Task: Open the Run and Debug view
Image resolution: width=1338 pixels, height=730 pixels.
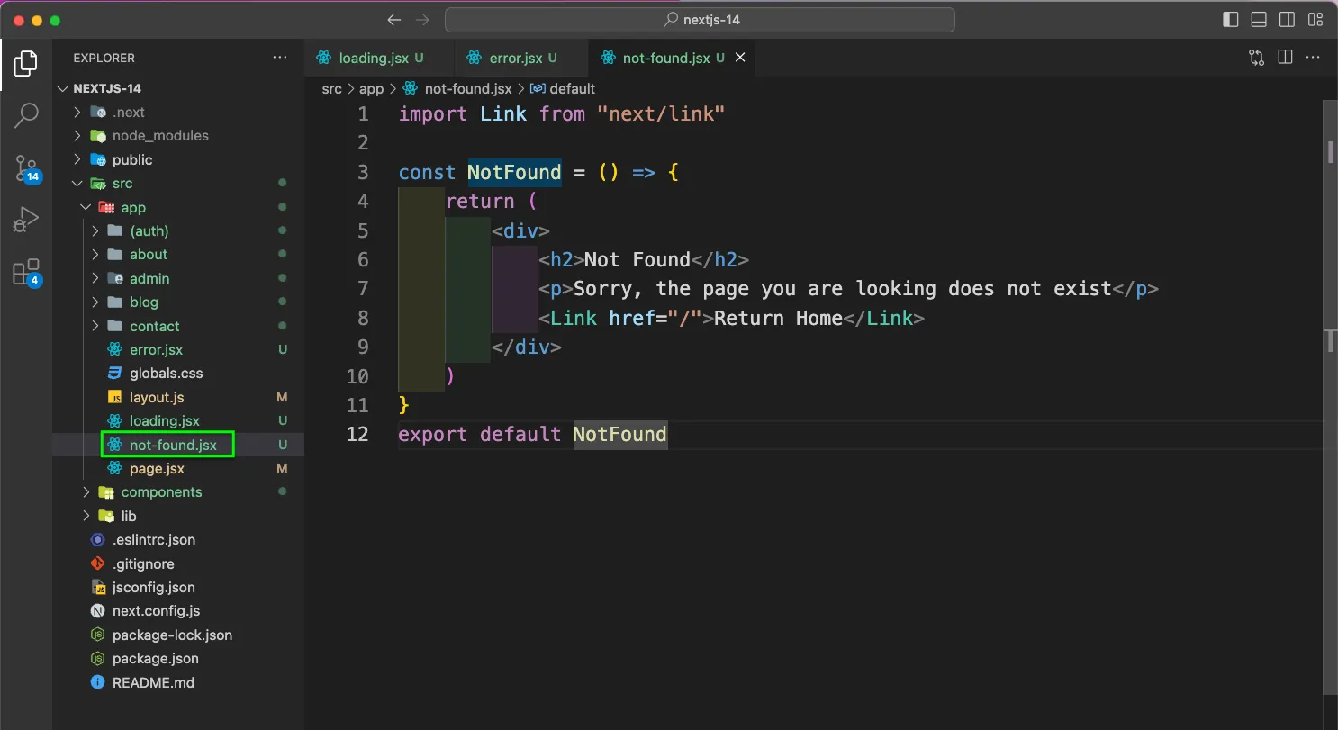Action: 26,220
